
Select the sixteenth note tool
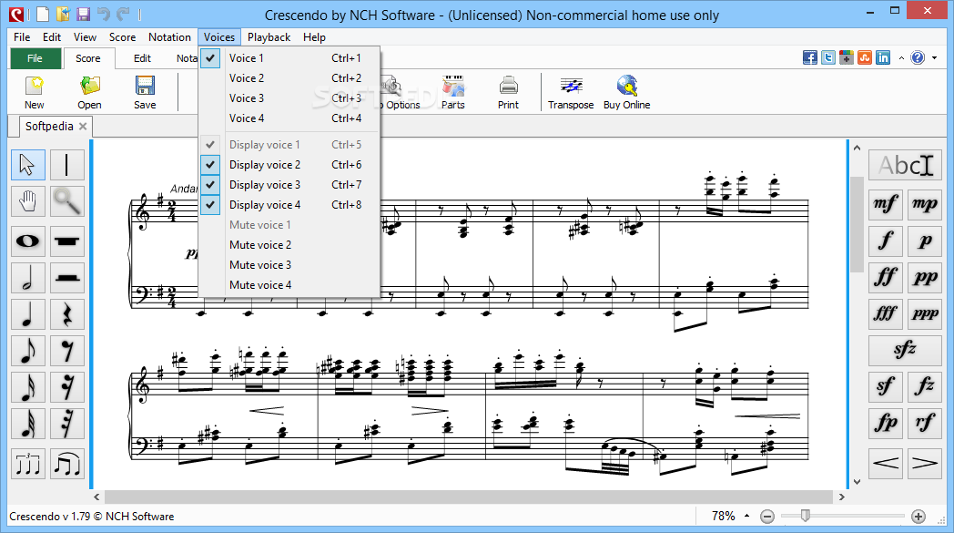pos(28,387)
